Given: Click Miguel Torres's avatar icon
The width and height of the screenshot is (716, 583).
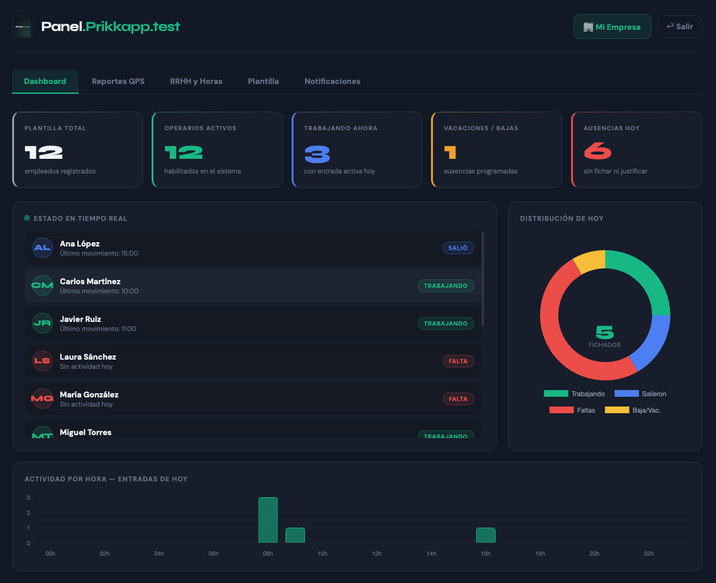Looking at the screenshot, I should click(x=42, y=435).
